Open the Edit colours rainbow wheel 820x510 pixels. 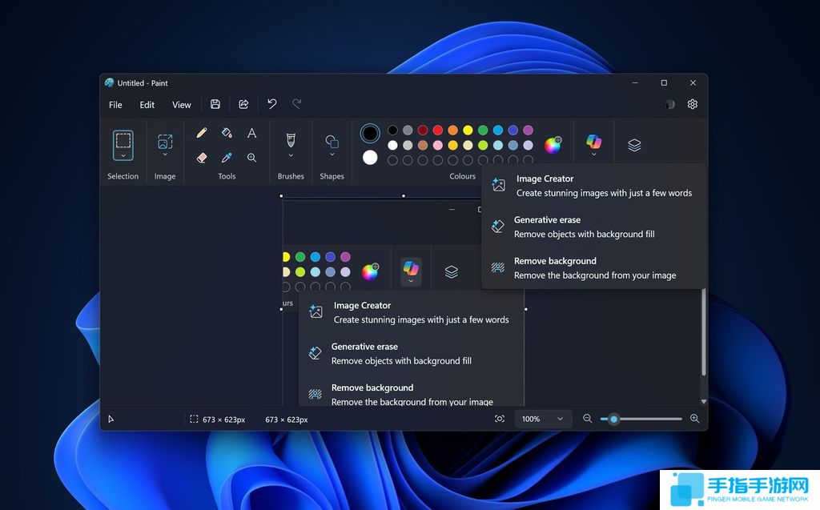pos(553,145)
